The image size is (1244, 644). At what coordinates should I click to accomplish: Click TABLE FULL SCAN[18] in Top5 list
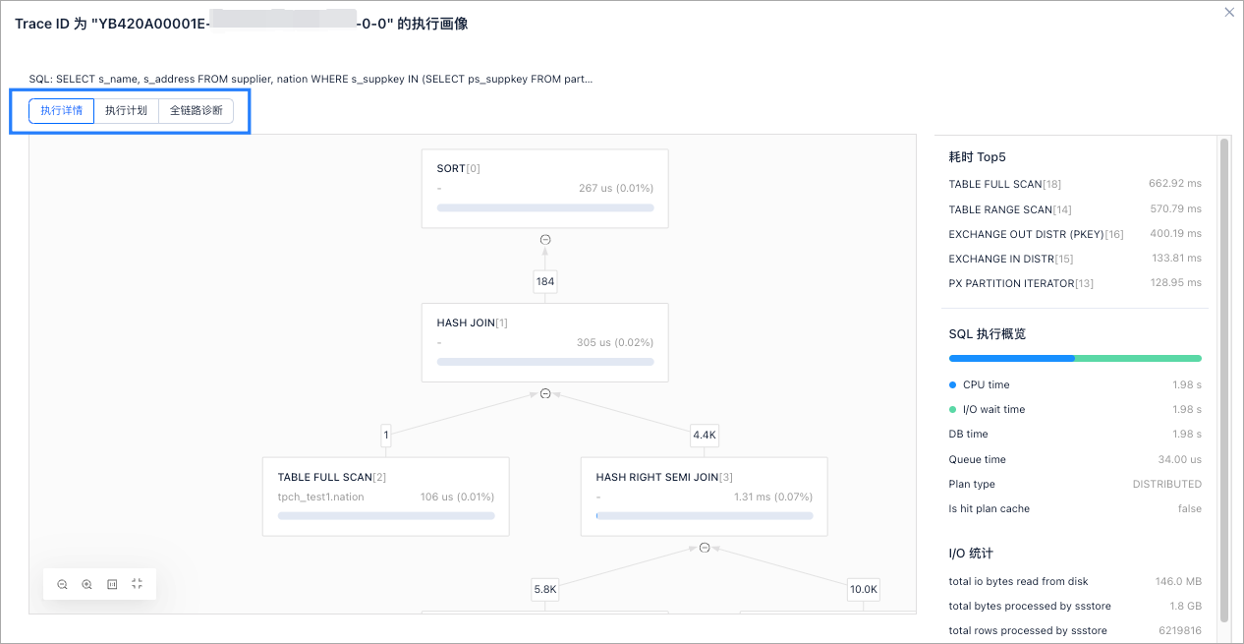tap(1004, 184)
